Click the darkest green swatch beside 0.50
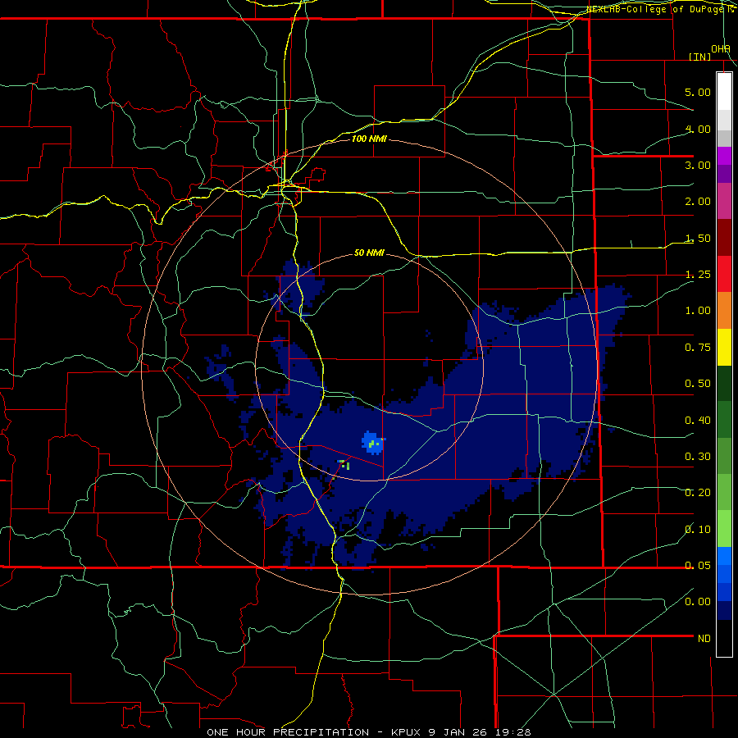Viewport: 738px width, 738px height. (x=724, y=383)
